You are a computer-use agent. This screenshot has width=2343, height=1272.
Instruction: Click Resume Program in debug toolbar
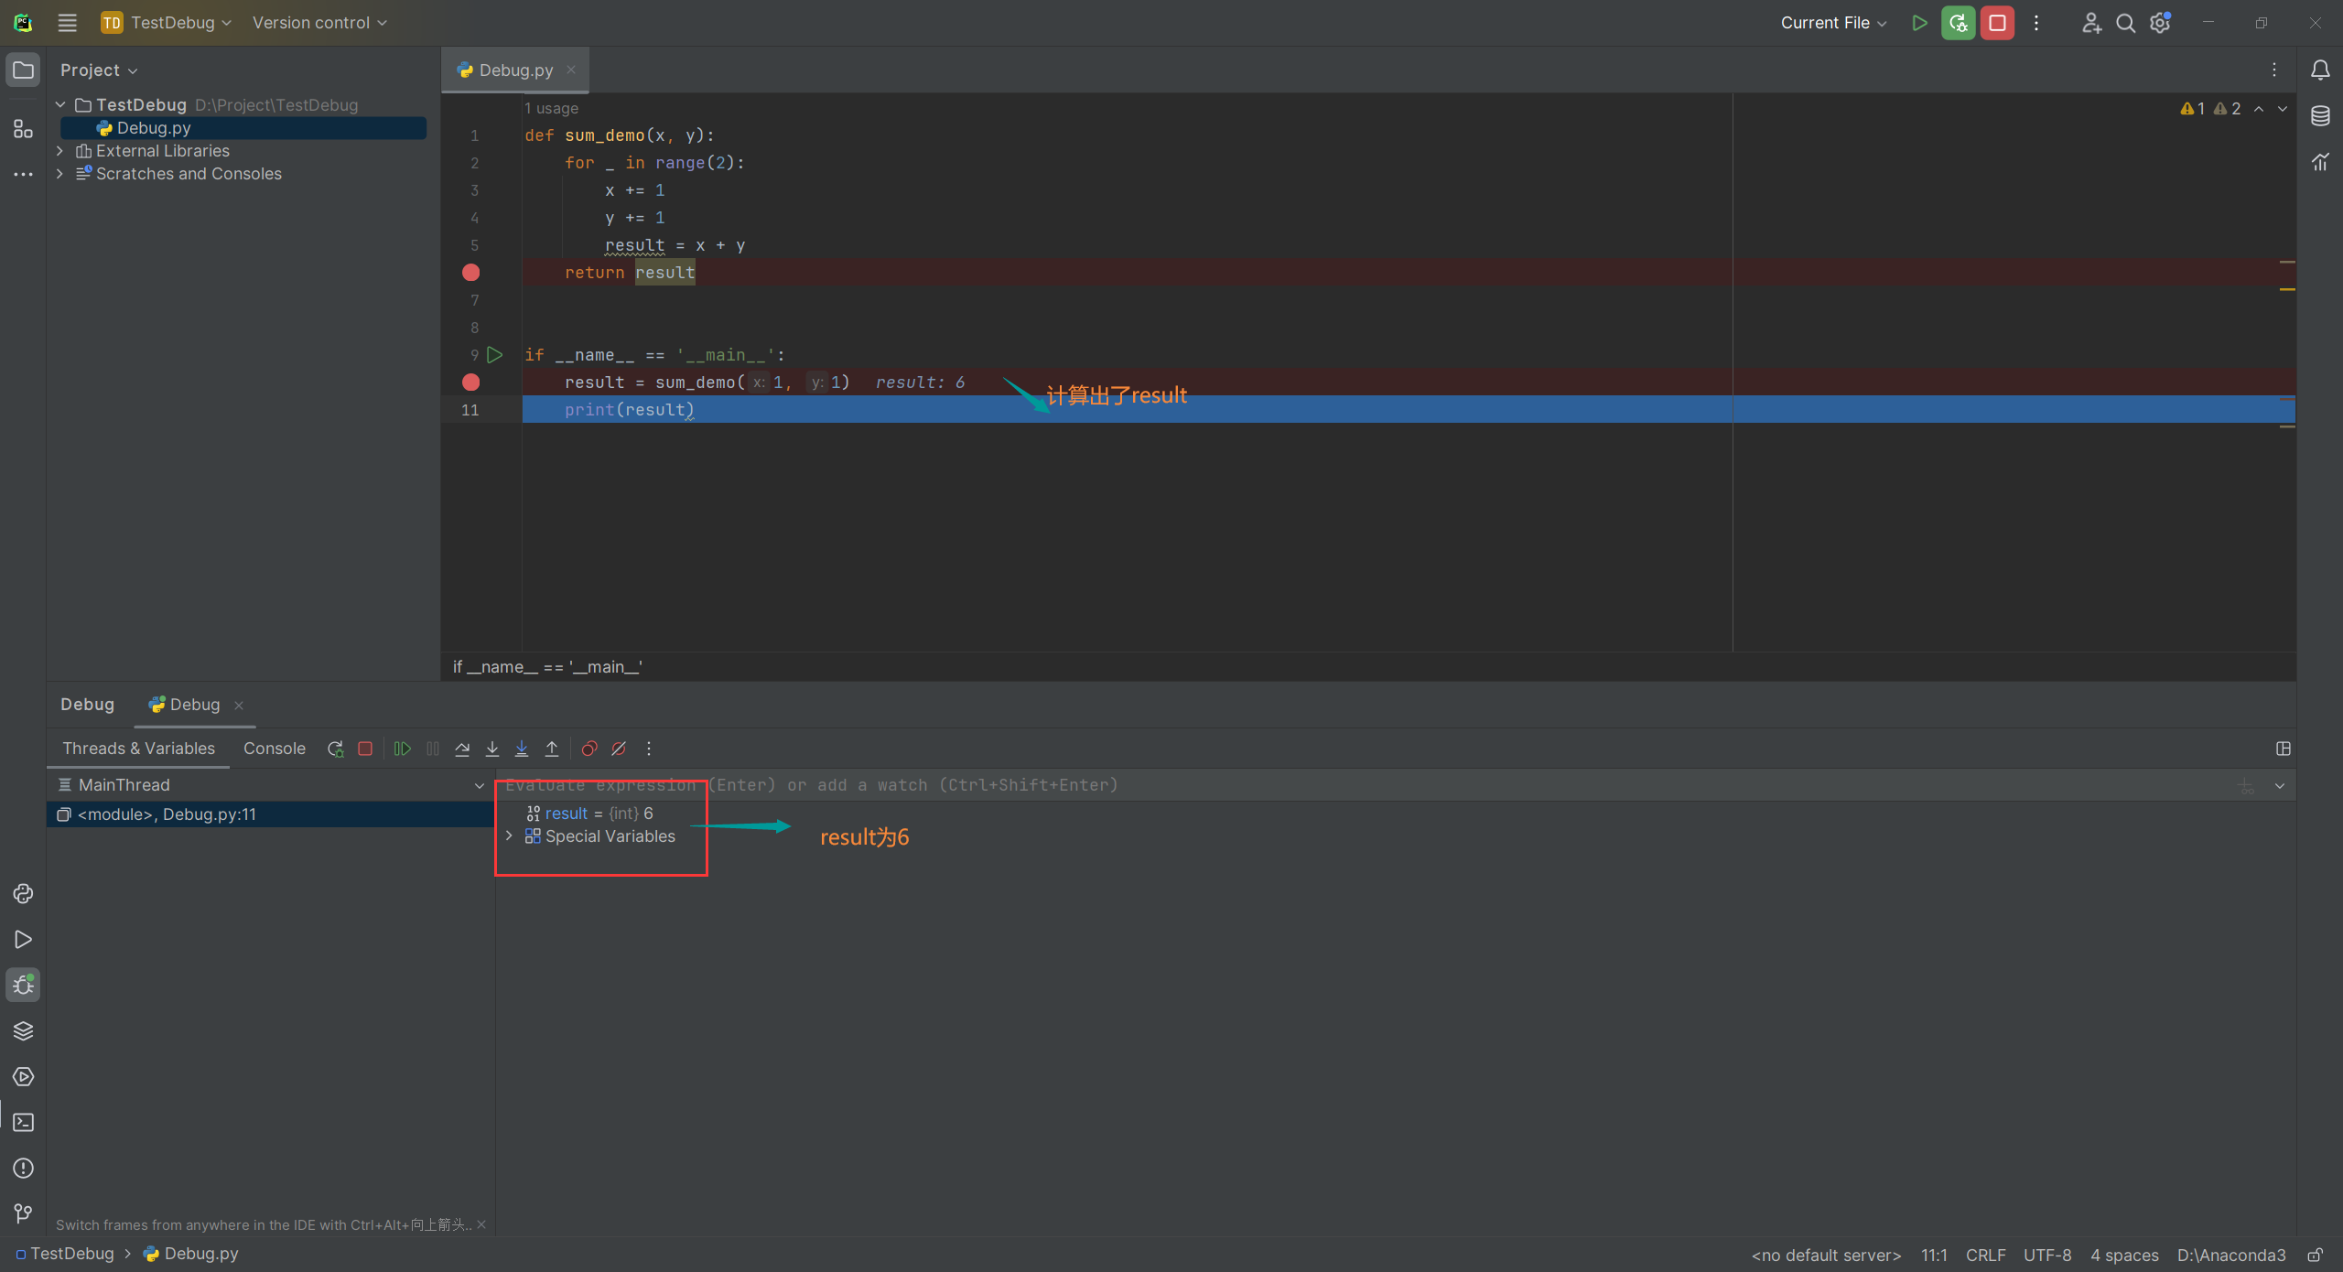point(402,749)
